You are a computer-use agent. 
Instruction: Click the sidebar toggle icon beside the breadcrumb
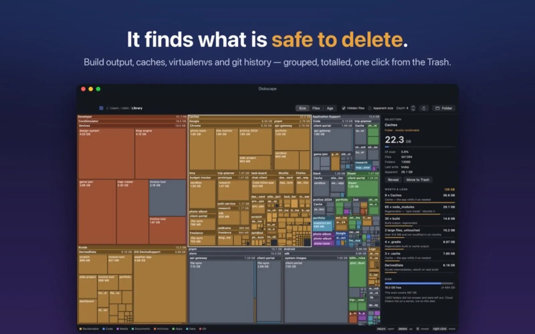point(101,108)
